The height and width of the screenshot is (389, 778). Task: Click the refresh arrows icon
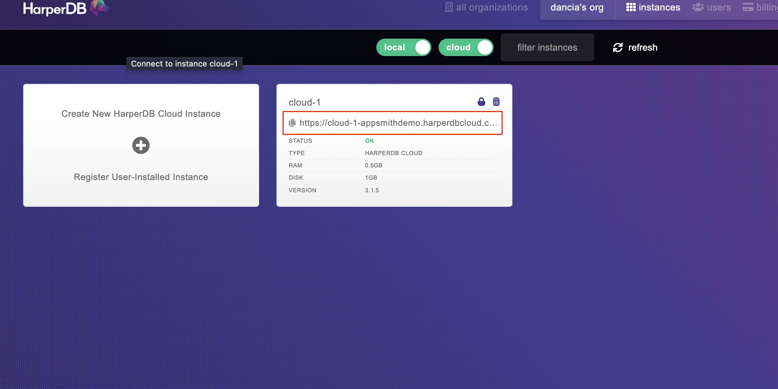(x=618, y=47)
